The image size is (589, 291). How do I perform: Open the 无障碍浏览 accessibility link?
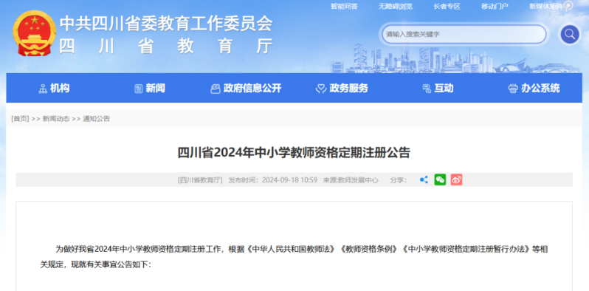pos(396,6)
